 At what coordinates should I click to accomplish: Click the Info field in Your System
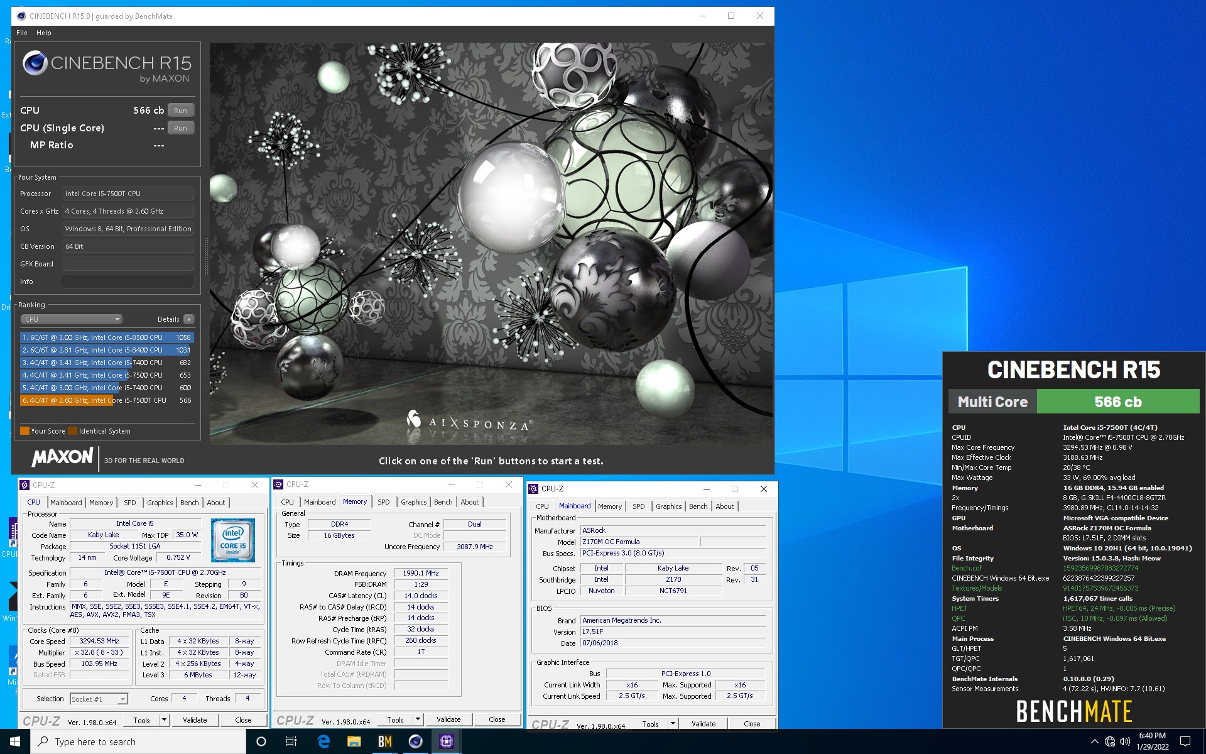pos(128,281)
